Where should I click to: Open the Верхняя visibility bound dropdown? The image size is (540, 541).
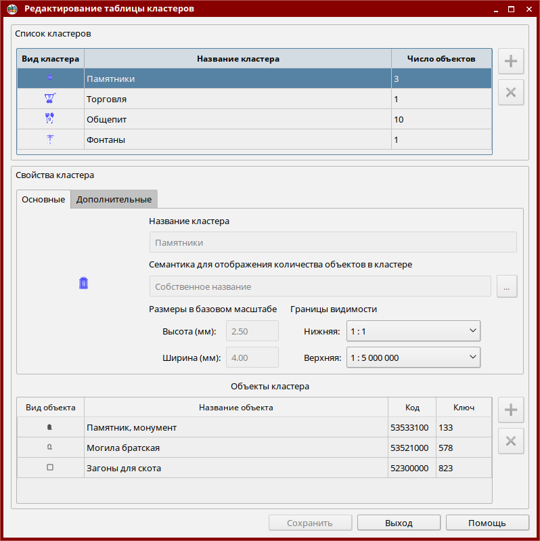[x=413, y=358]
